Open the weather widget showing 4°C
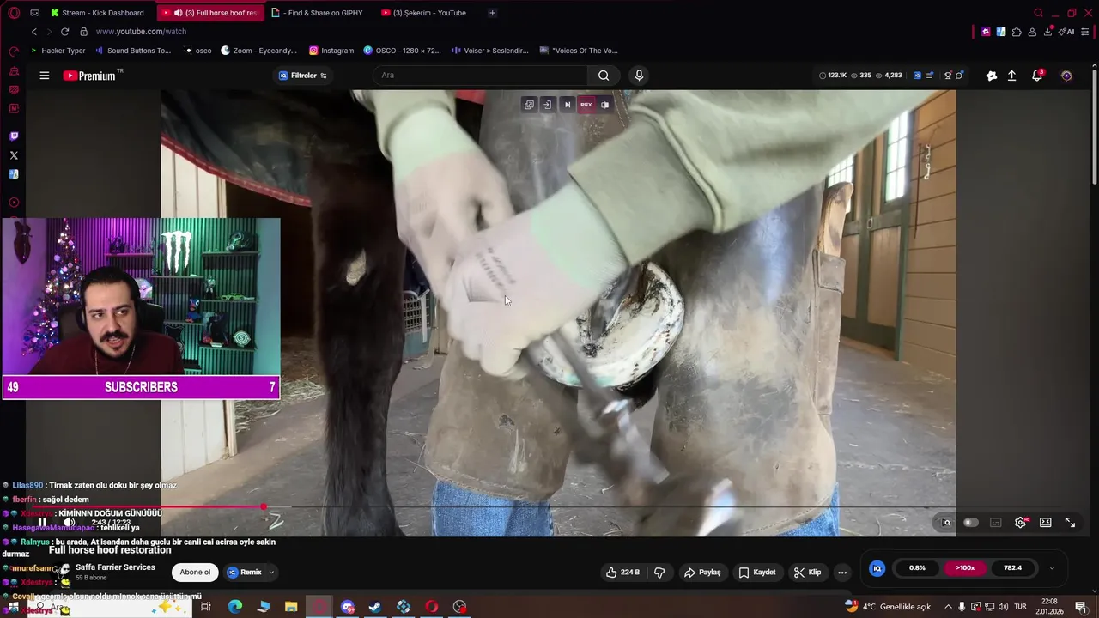Viewport: 1099px width, 618px height. click(x=888, y=607)
